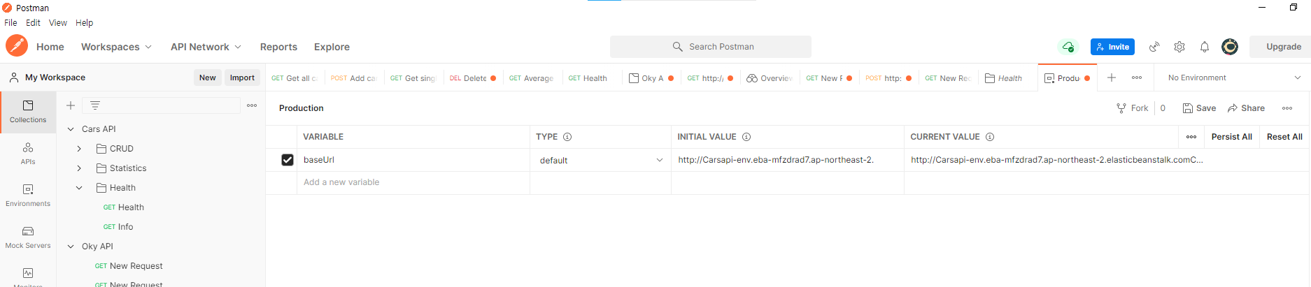The height and width of the screenshot is (287, 1311).
Task: Open the Mock Servers sidebar panel
Action: pos(28,237)
